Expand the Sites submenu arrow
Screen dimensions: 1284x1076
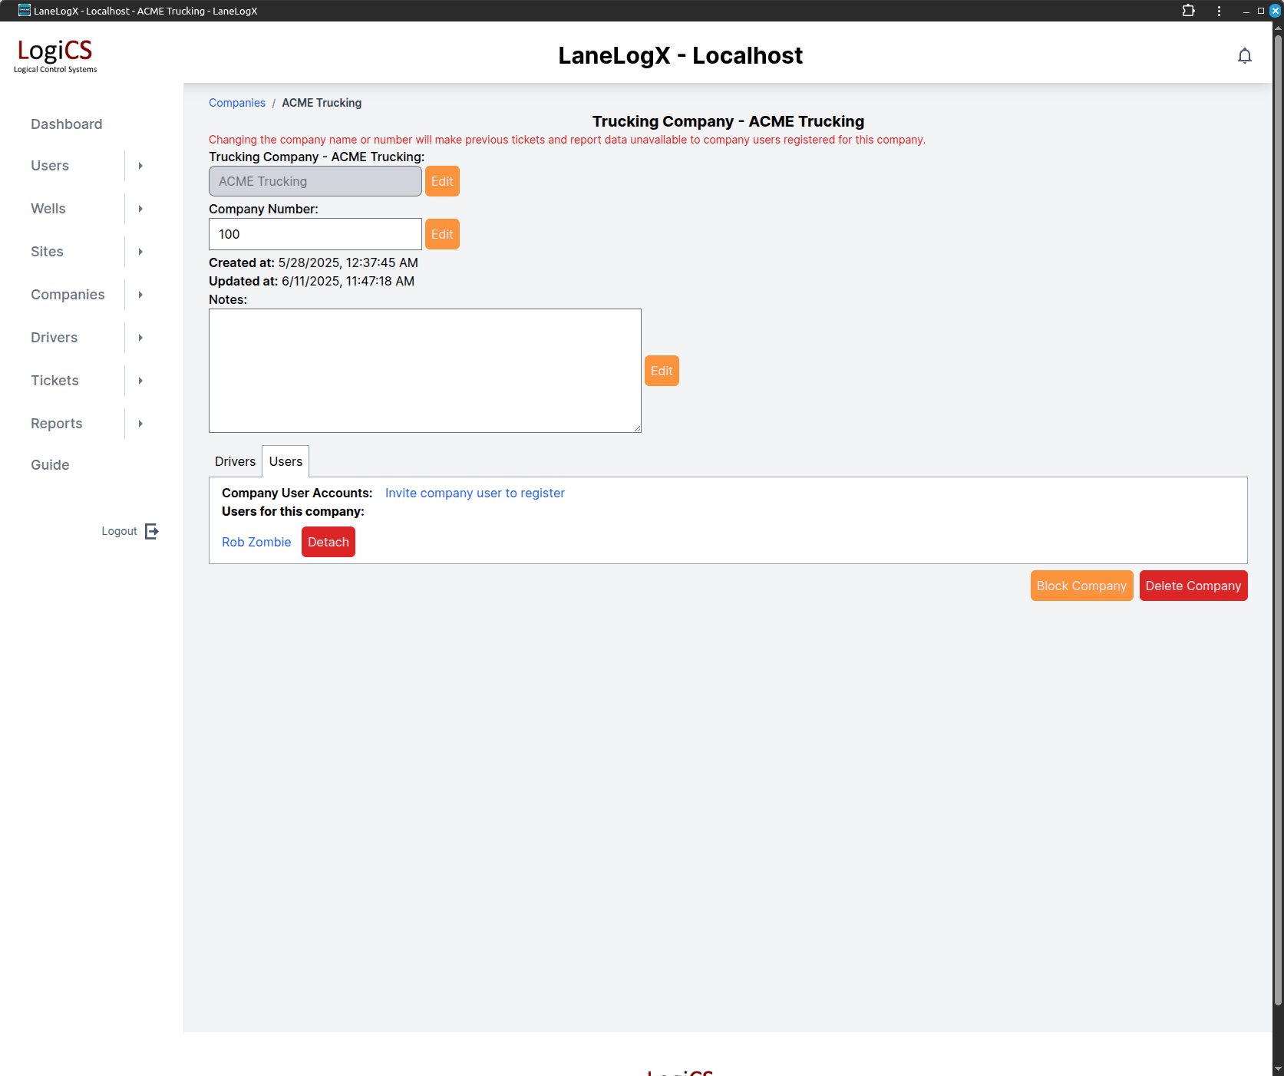(x=140, y=252)
